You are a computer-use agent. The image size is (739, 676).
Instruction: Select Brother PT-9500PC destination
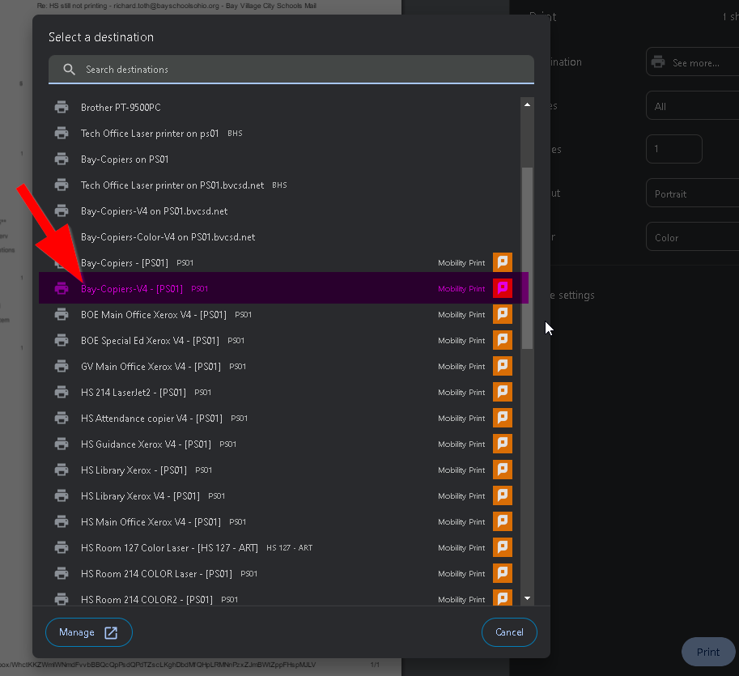283,108
